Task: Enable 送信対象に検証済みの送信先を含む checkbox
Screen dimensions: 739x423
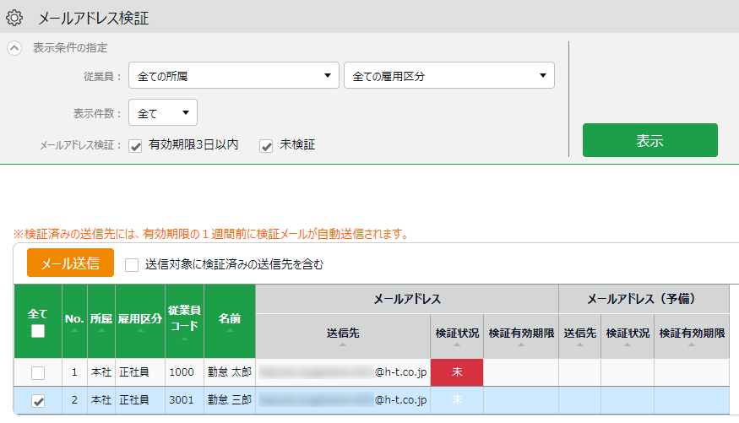Action: click(132, 264)
